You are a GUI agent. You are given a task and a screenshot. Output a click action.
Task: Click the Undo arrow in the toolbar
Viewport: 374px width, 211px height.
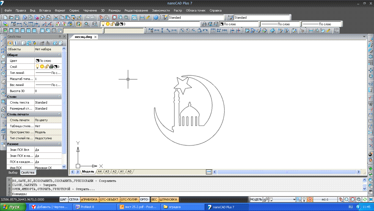87,17
